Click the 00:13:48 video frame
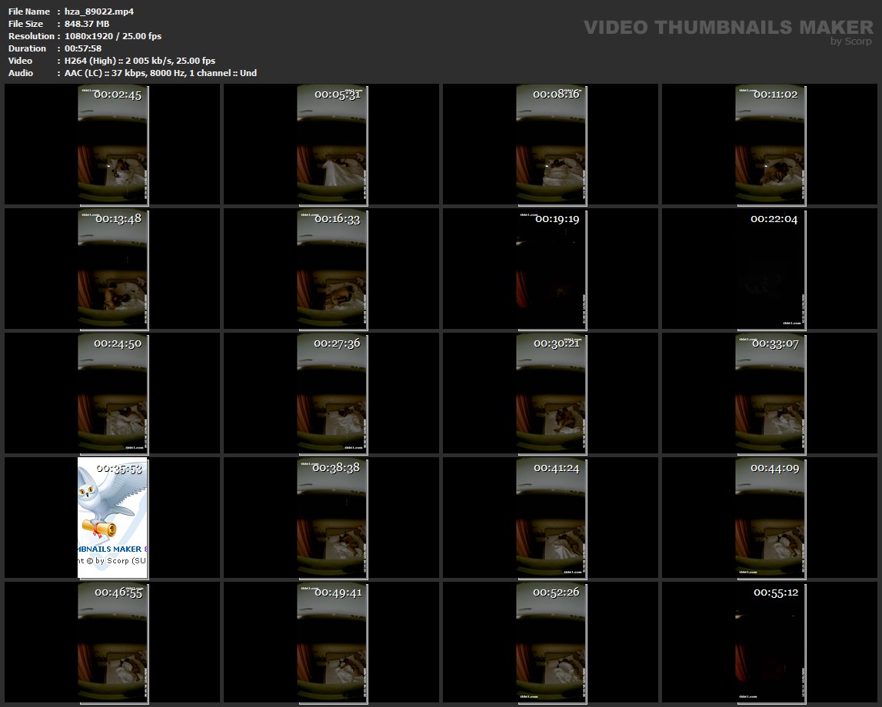The image size is (882, 707). (112, 269)
